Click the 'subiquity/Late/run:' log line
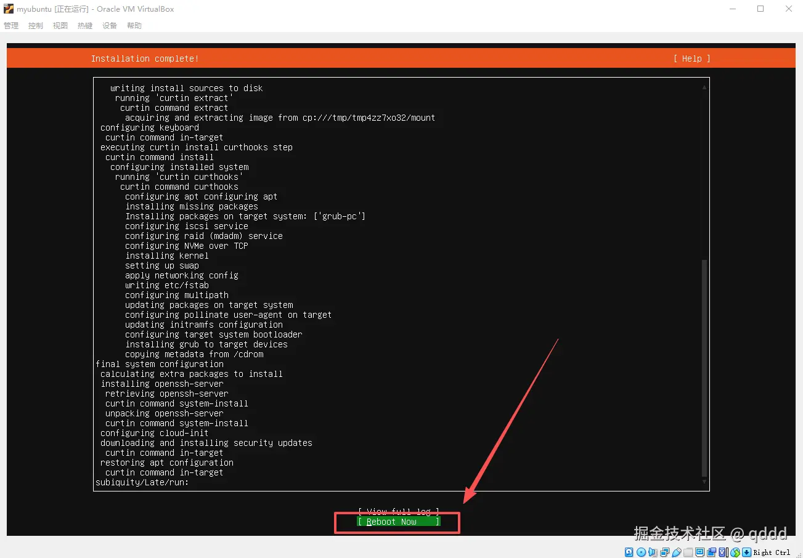The width and height of the screenshot is (803, 558). point(142,482)
